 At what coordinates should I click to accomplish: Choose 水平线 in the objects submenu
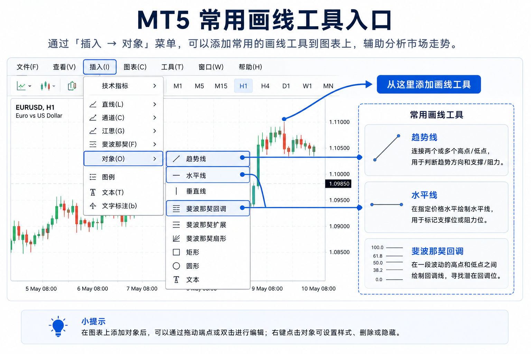pos(208,175)
